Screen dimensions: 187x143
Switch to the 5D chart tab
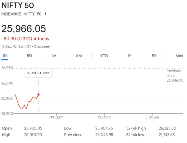pos(29,56)
